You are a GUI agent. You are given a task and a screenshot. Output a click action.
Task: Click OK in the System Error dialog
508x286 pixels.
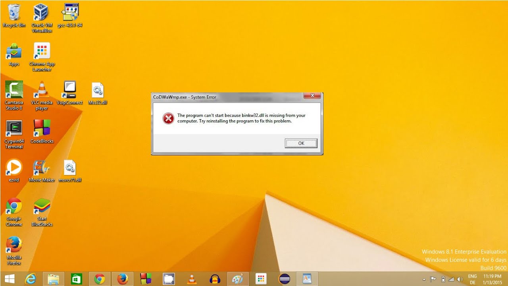pyautogui.click(x=301, y=143)
